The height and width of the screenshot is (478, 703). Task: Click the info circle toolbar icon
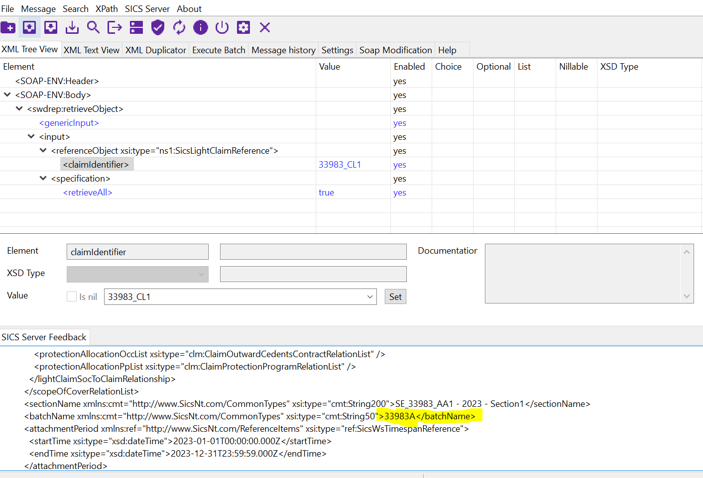pyautogui.click(x=201, y=27)
